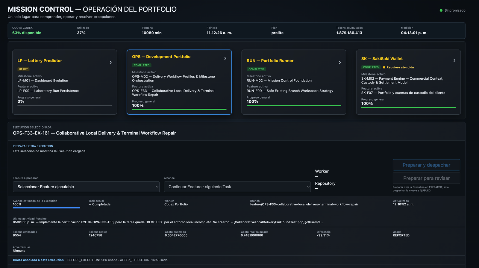
Task: Select the SK — SakiSaki Wallet card title
Action: point(382,59)
